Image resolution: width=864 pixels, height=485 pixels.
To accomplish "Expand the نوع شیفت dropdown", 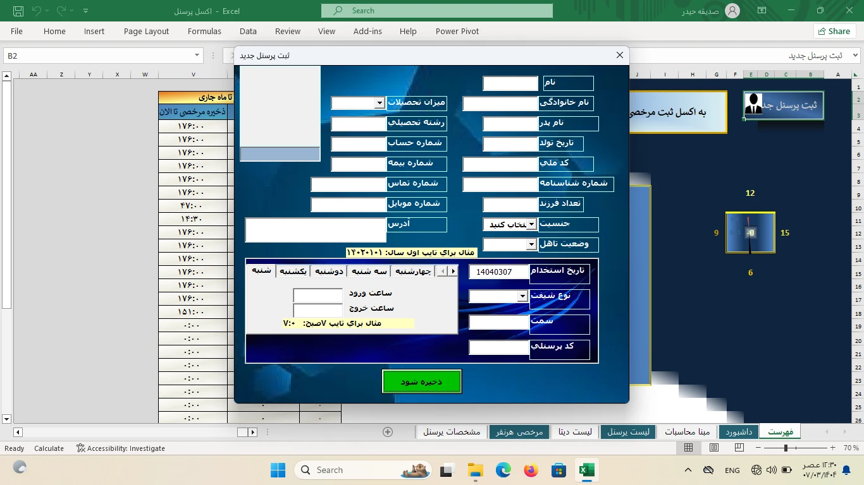I will pyautogui.click(x=522, y=296).
